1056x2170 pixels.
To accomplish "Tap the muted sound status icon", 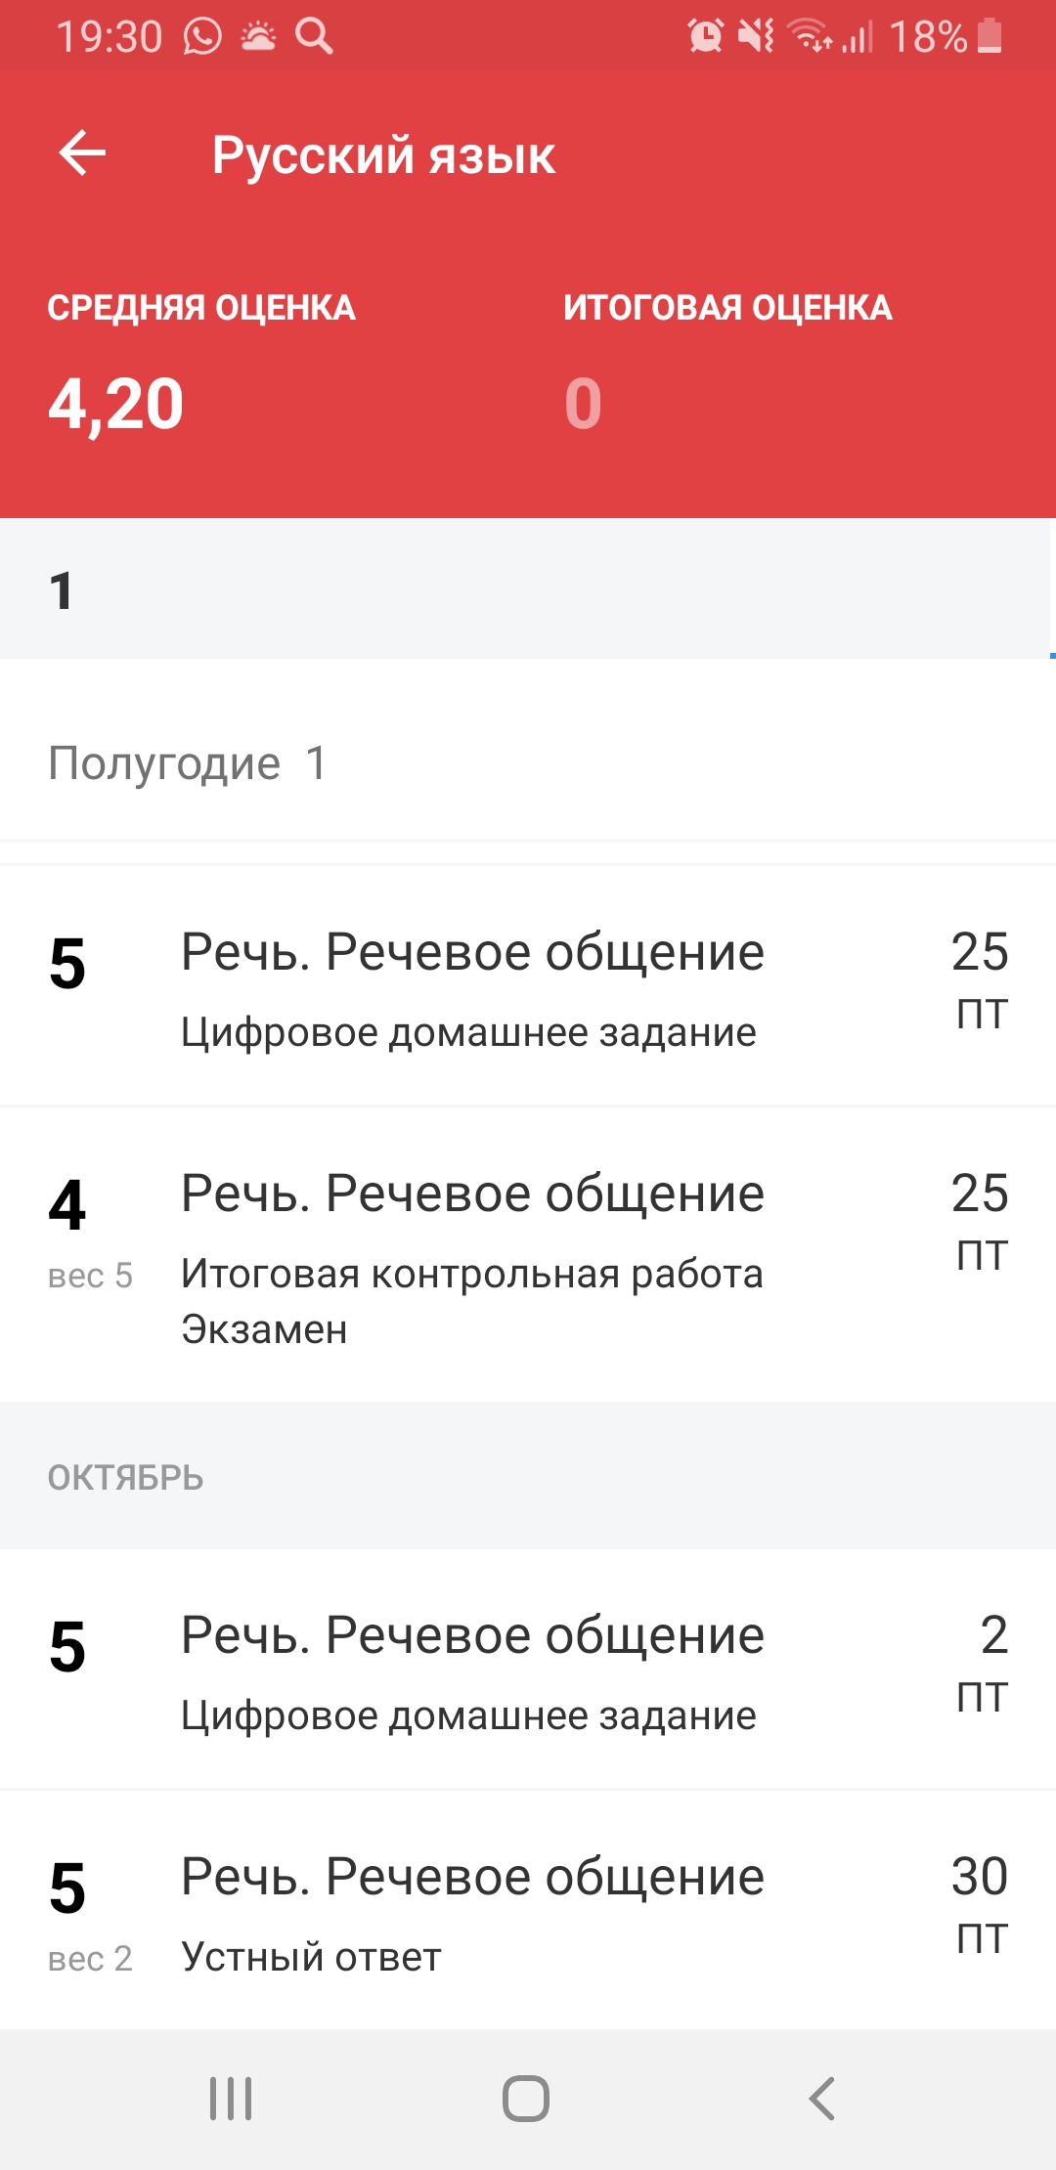I will pos(755,37).
